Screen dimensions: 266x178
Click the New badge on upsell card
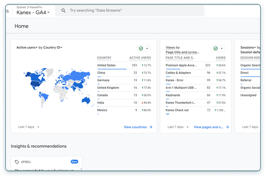tap(74, 162)
